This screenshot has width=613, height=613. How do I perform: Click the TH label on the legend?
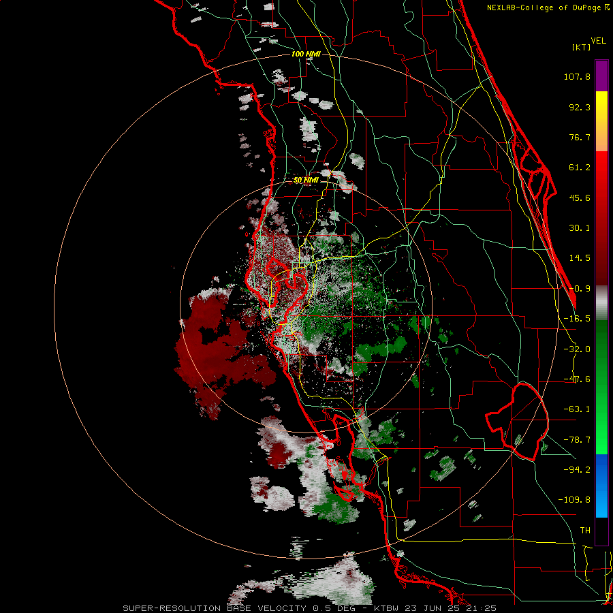pos(585,531)
